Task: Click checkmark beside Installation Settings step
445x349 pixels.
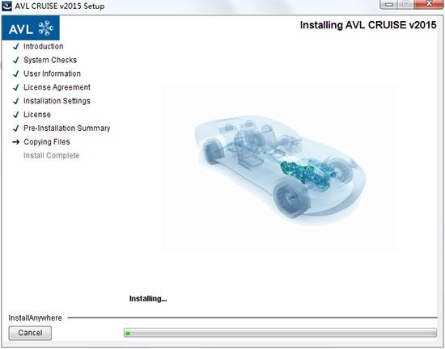Action: [16, 101]
